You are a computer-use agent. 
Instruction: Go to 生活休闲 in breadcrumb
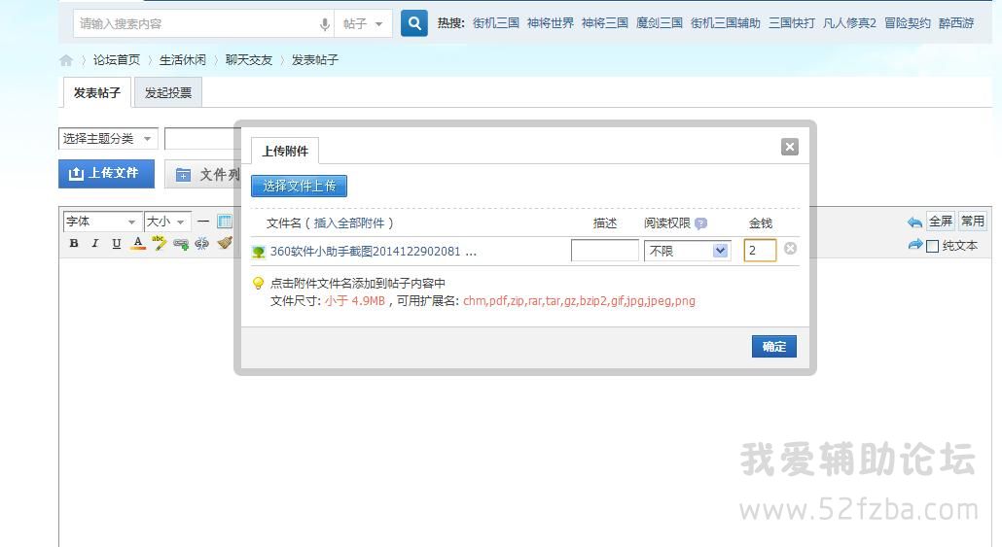(183, 60)
